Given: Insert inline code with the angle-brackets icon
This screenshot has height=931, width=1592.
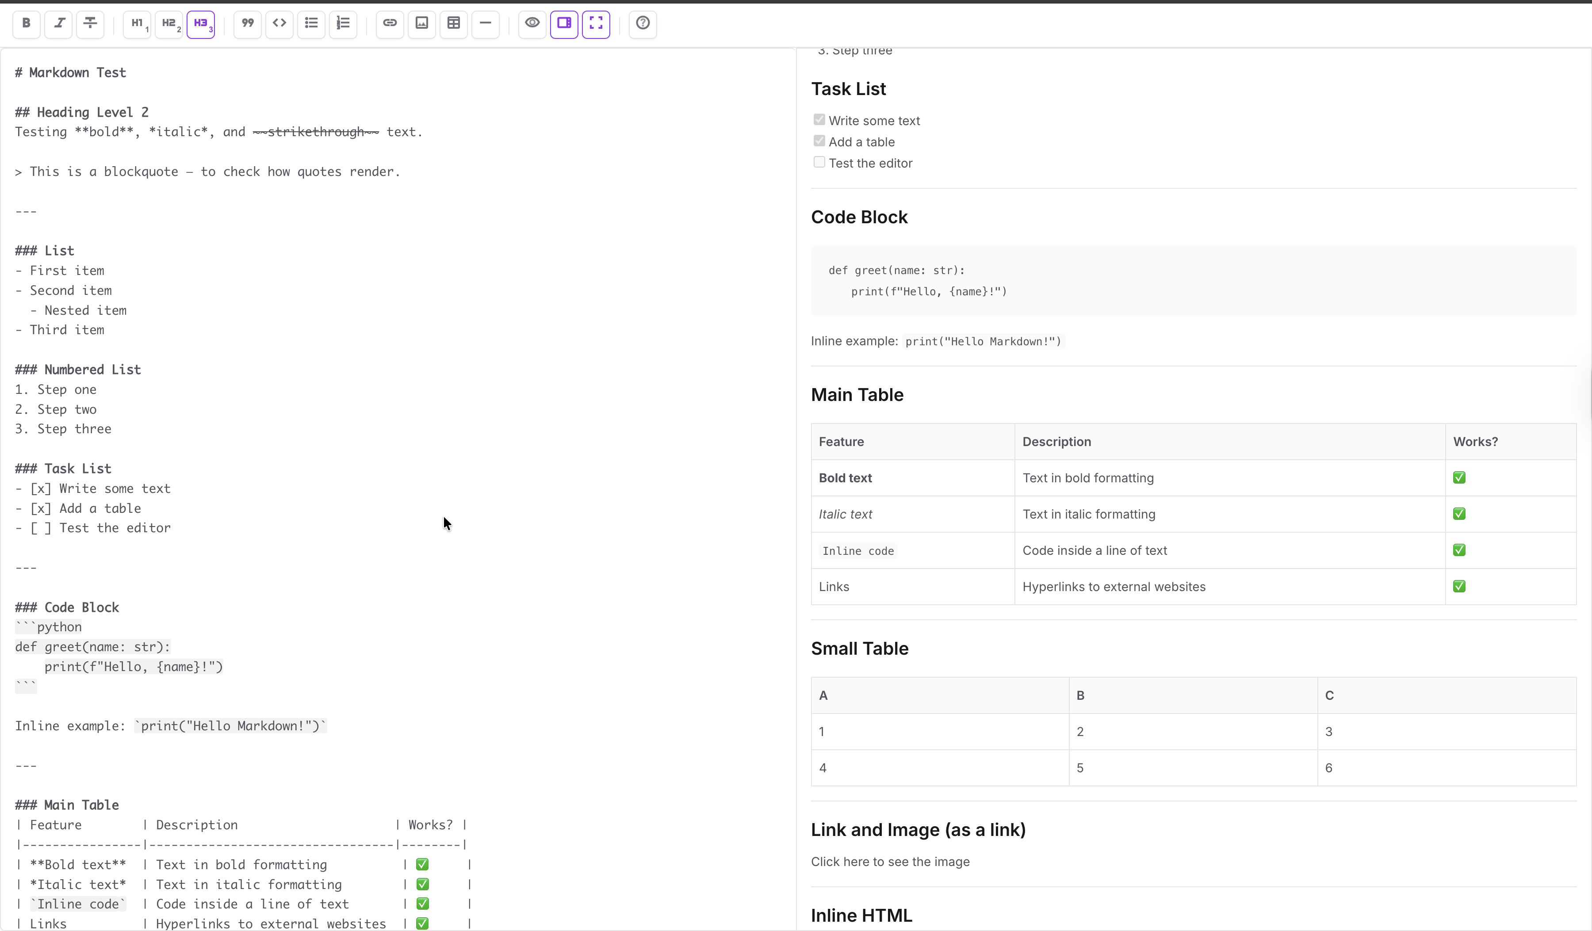Looking at the screenshot, I should [x=279, y=23].
